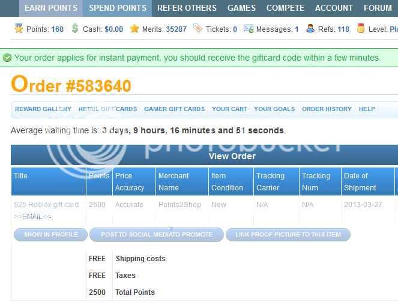
Task: Open the $25 Roblox gift card link
Action: pyautogui.click(x=46, y=205)
